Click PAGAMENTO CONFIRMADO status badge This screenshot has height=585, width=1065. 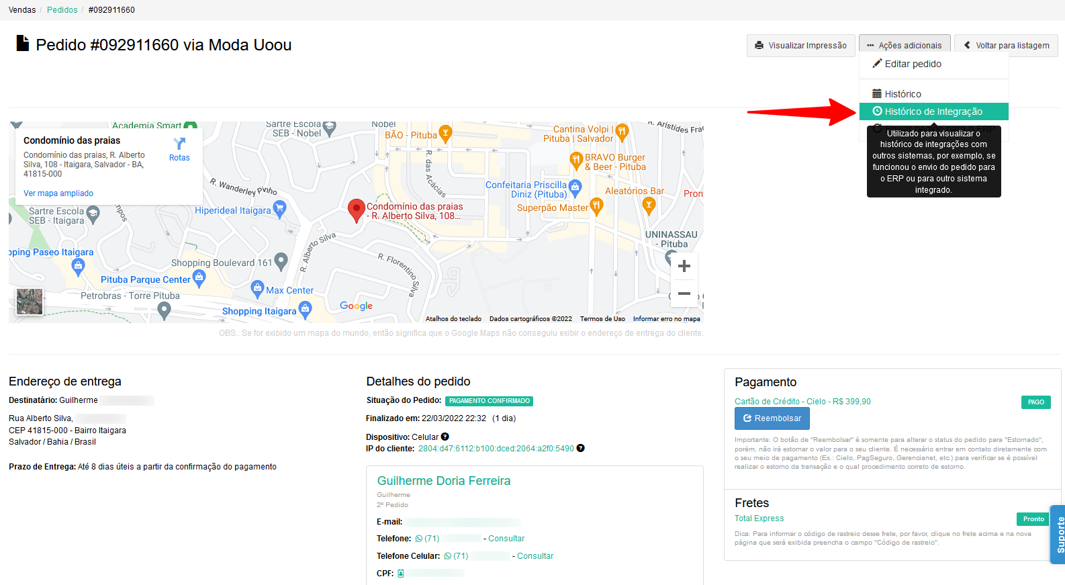coord(490,401)
